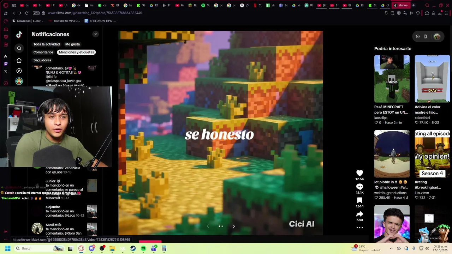Select the Toda la actividad filter
The width and height of the screenshot is (452, 254).
[x=47, y=44]
